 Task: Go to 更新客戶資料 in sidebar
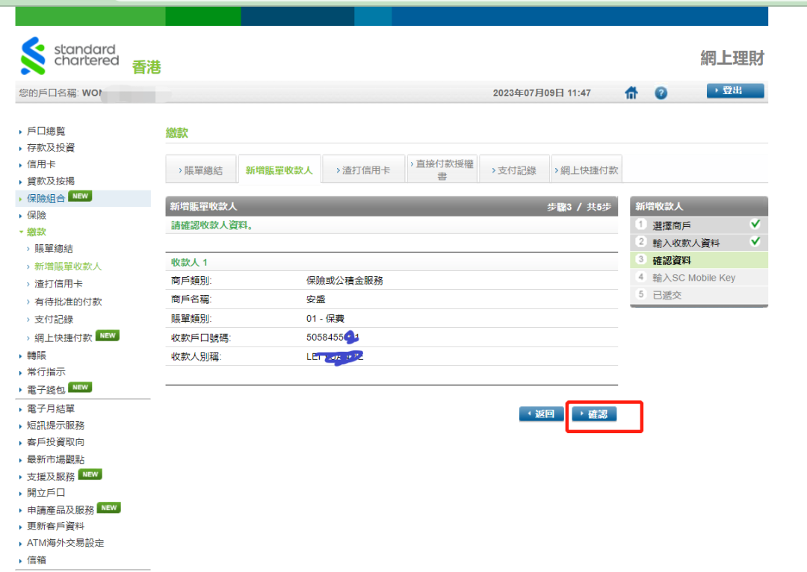[x=55, y=526]
